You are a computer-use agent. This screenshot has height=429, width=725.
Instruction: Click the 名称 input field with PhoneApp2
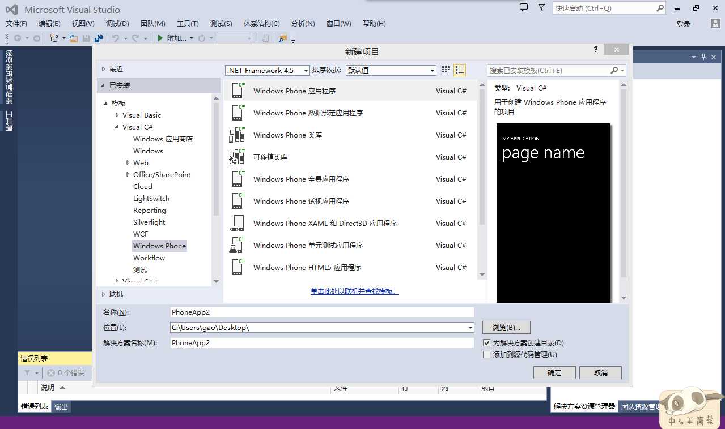pos(322,312)
